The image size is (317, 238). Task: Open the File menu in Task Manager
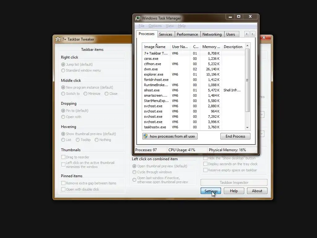[141, 26]
